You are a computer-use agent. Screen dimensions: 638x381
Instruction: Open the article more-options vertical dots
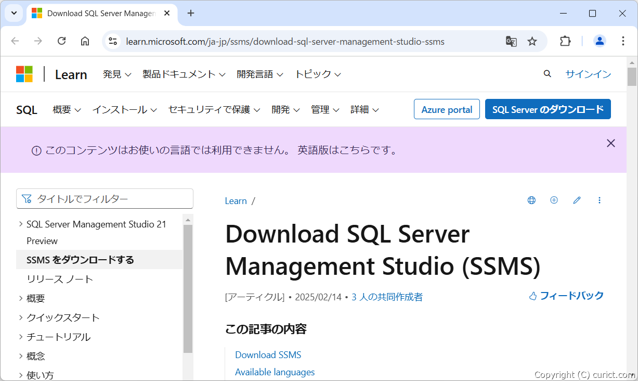tap(600, 200)
